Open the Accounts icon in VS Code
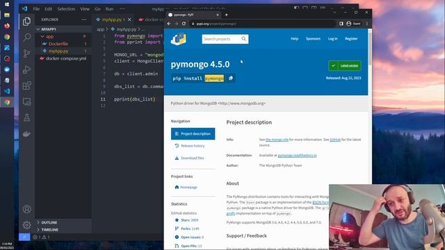The height and width of the screenshot is (250, 445). (26, 209)
